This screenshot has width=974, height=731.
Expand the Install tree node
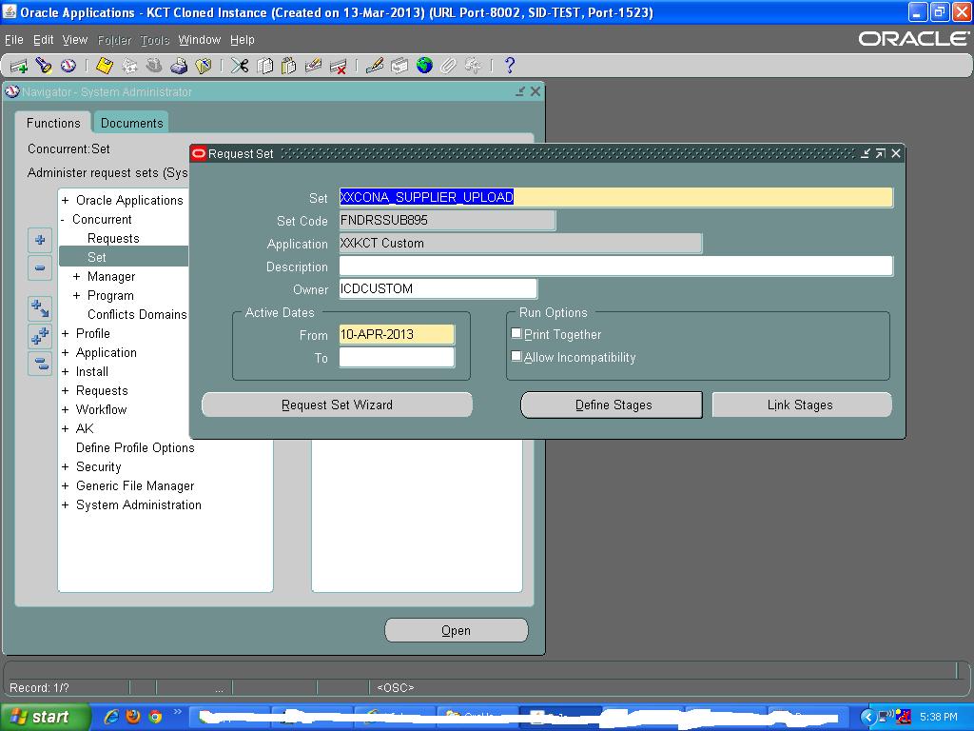pyautogui.click(x=66, y=372)
